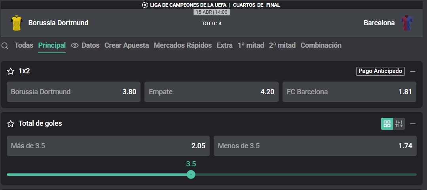The width and height of the screenshot is (427, 190).
Task: Click the Borussia Dortmund yellow jersey icon
Action: (16, 23)
